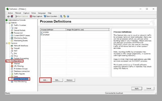Select NAT icon in tree

click(12, 51)
